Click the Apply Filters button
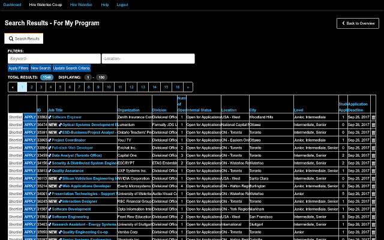Screen dimensions: 384x240 18,68
